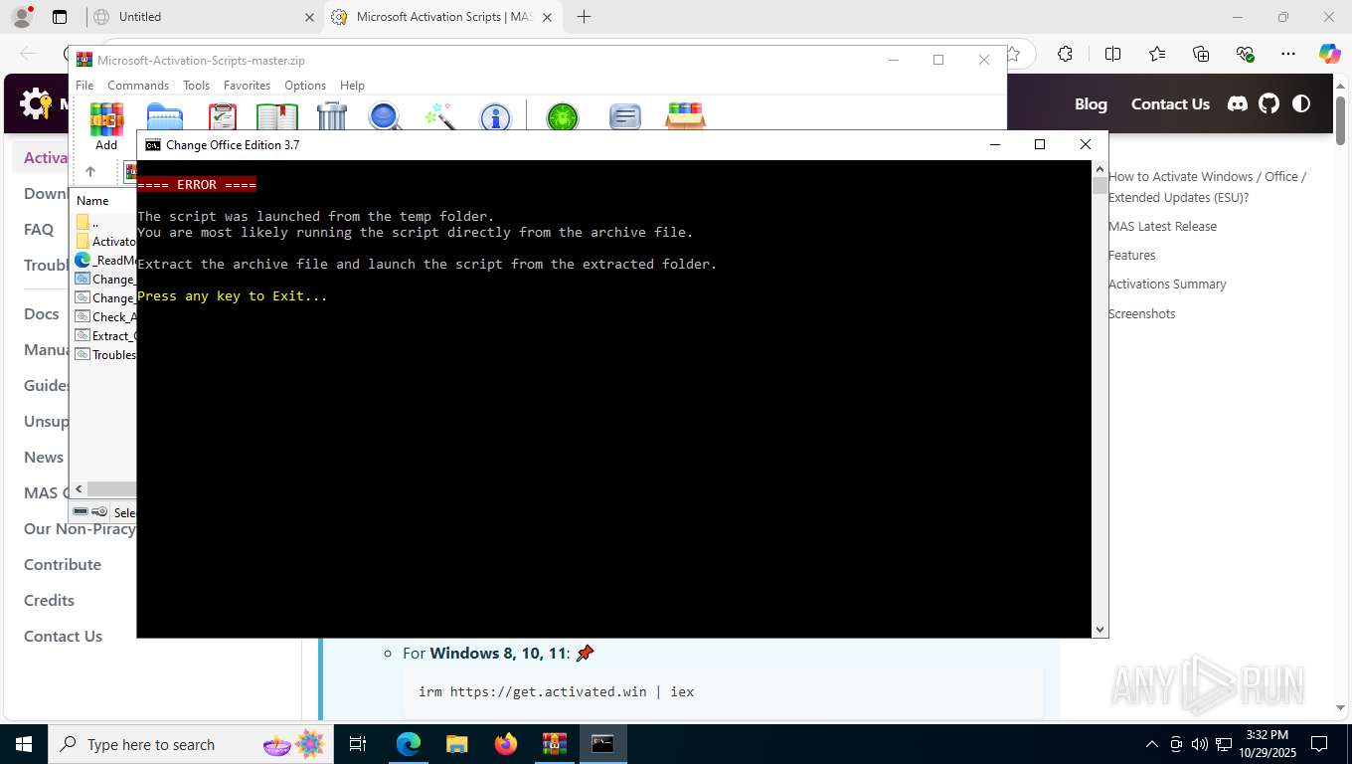This screenshot has width=1352, height=764.
Task: Open Firefox from the taskbar
Action: point(506,744)
